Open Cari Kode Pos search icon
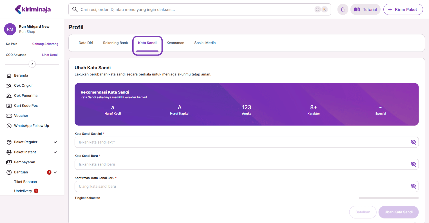429x223 pixels. pyautogui.click(x=9, y=106)
